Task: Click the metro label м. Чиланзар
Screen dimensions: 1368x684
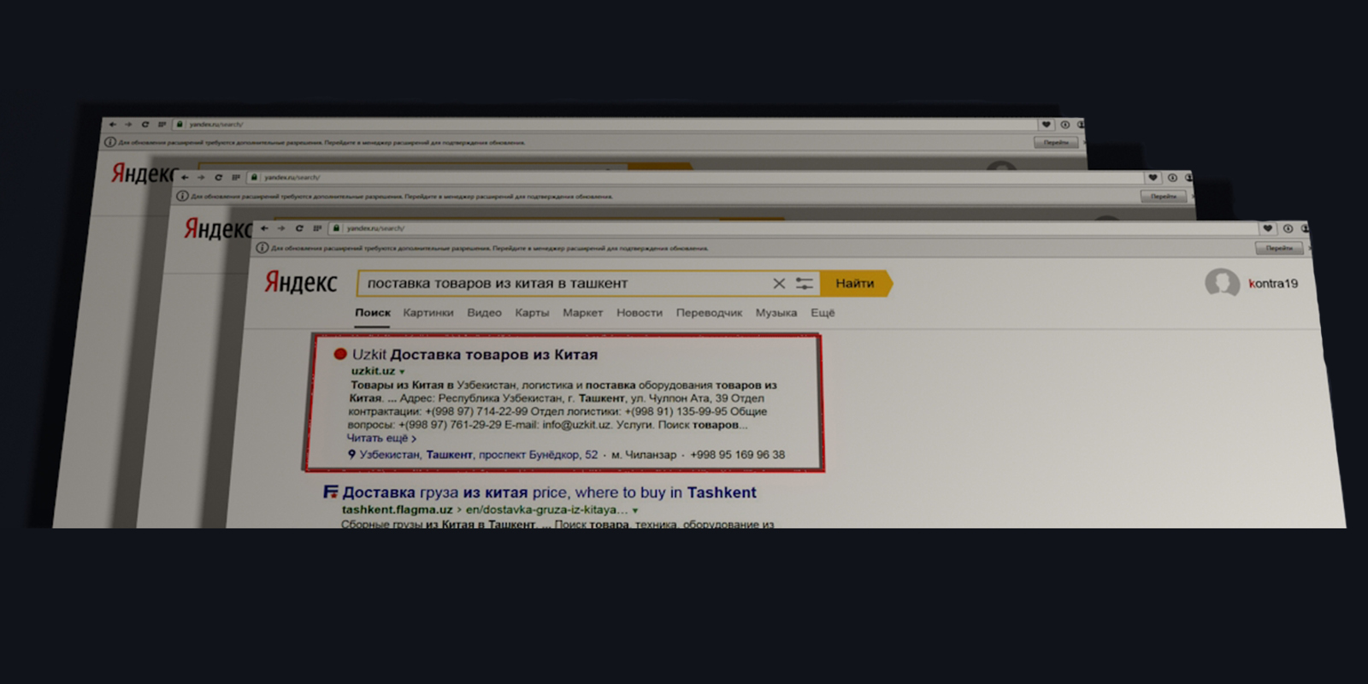Action: [x=644, y=455]
